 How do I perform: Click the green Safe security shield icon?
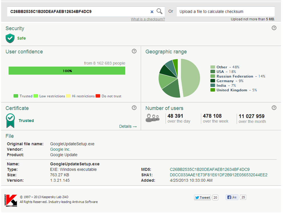coord(10,38)
